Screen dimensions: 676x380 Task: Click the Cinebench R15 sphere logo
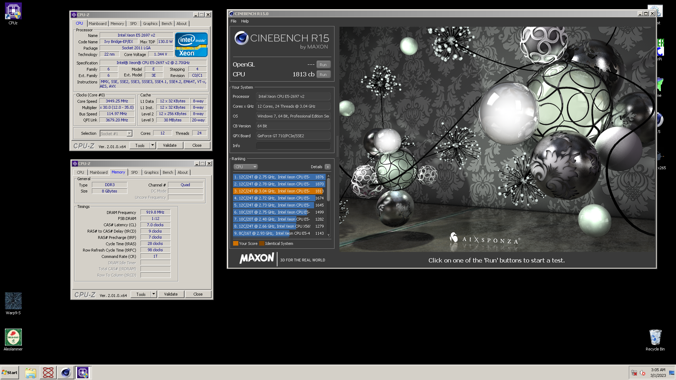(242, 38)
